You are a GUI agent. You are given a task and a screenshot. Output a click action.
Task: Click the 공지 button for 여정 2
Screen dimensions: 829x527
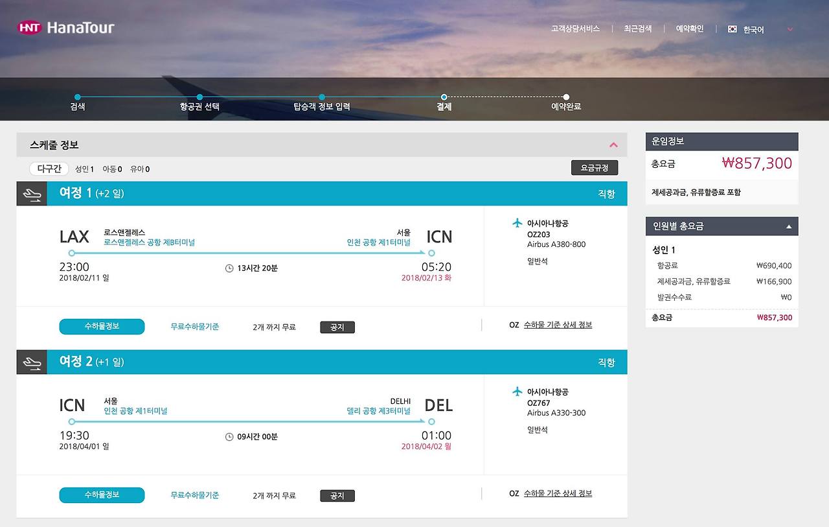pos(337,496)
